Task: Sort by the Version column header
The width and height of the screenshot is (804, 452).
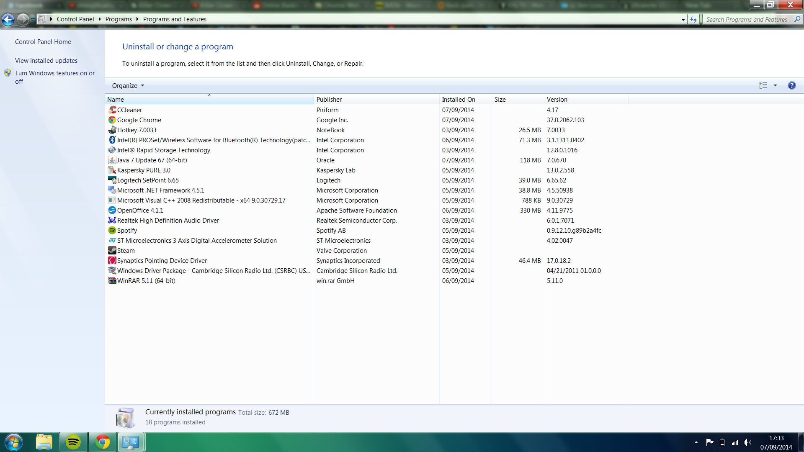Action: point(586,99)
